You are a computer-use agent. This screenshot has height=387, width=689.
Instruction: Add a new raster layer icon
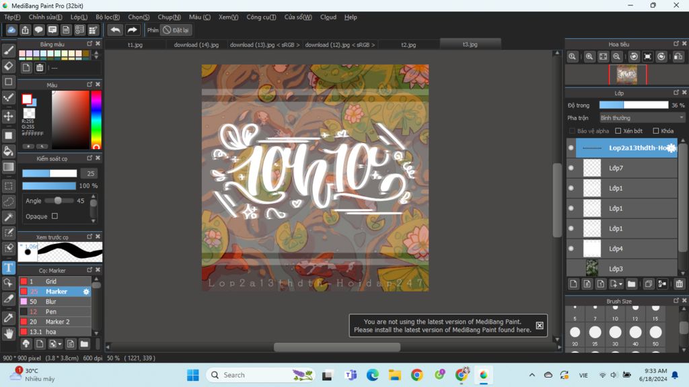click(573, 284)
